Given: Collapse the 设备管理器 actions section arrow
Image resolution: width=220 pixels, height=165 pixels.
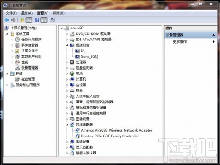Looking at the screenshot, I should click(x=213, y=35).
